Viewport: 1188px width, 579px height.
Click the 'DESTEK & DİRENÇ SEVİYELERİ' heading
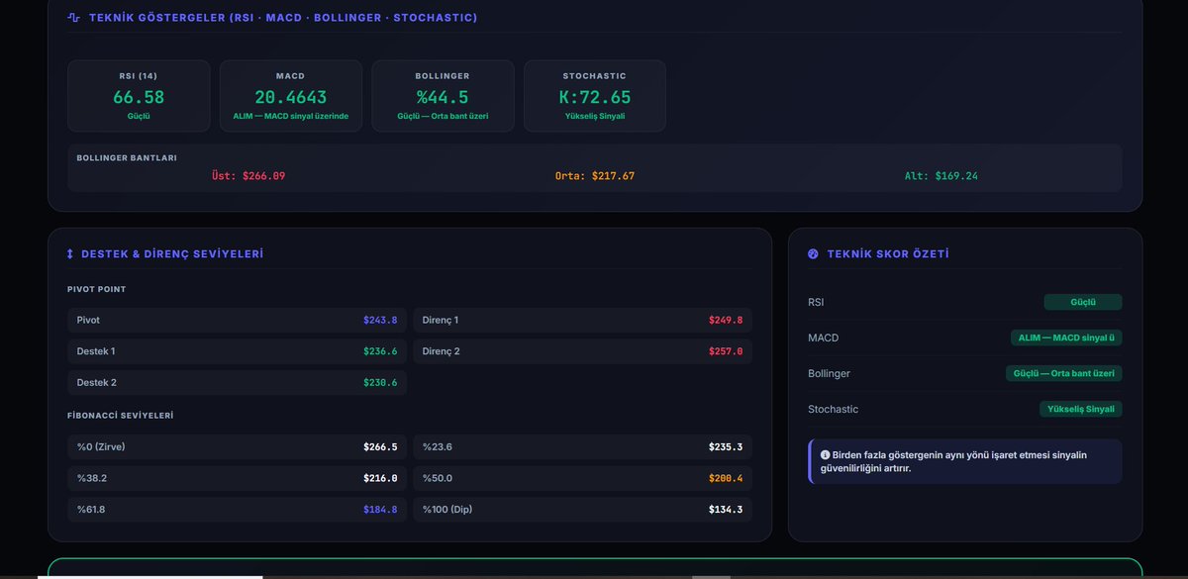172,254
